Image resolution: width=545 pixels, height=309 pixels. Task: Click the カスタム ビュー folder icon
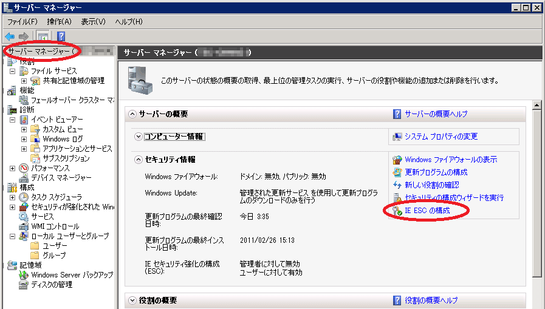[x=35, y=129]
